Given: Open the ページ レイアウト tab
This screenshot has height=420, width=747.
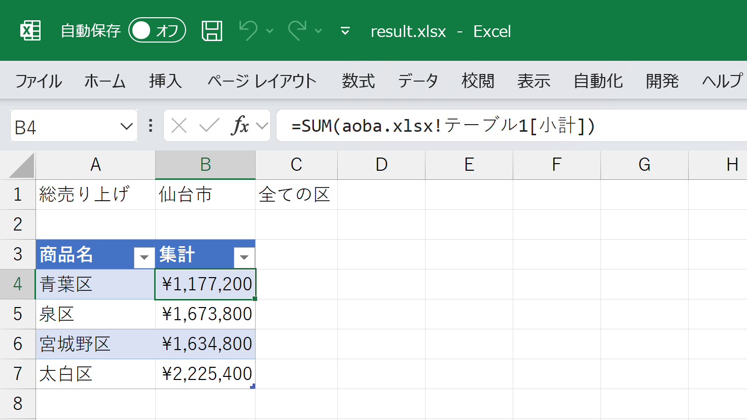Looking at the screenshot, I should point(262,81).
